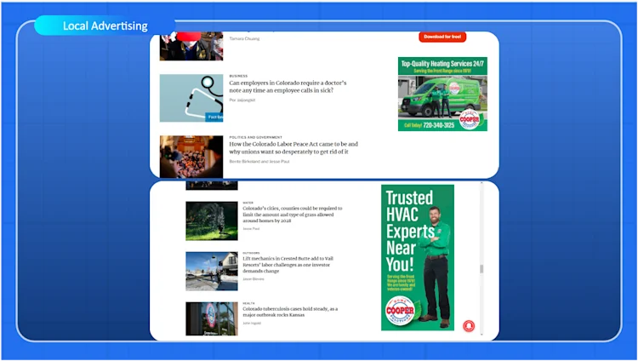638x361 pixels.
Task: Read the Colorado Labor Peace Act article
Action: (293, 148)
